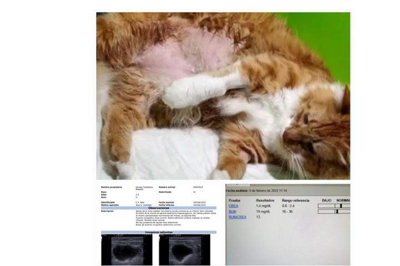Click the CREA result range bar
The height and width of the screenshot is (266, 400).
tap(334, 206)
